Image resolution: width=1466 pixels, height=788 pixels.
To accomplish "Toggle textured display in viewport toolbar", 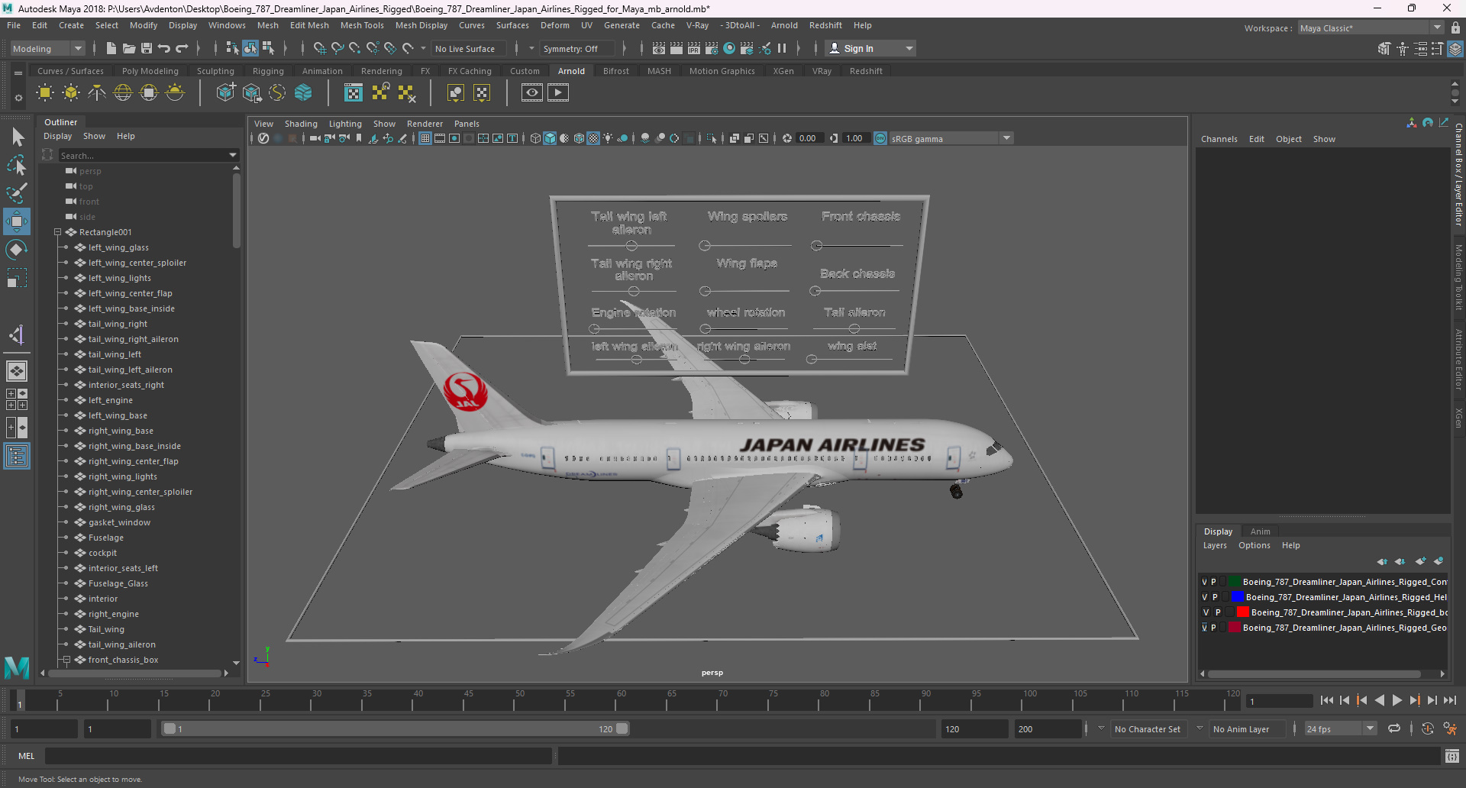I will tap(593, 138).
